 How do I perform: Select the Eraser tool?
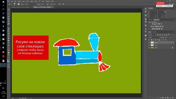[9, 34]
